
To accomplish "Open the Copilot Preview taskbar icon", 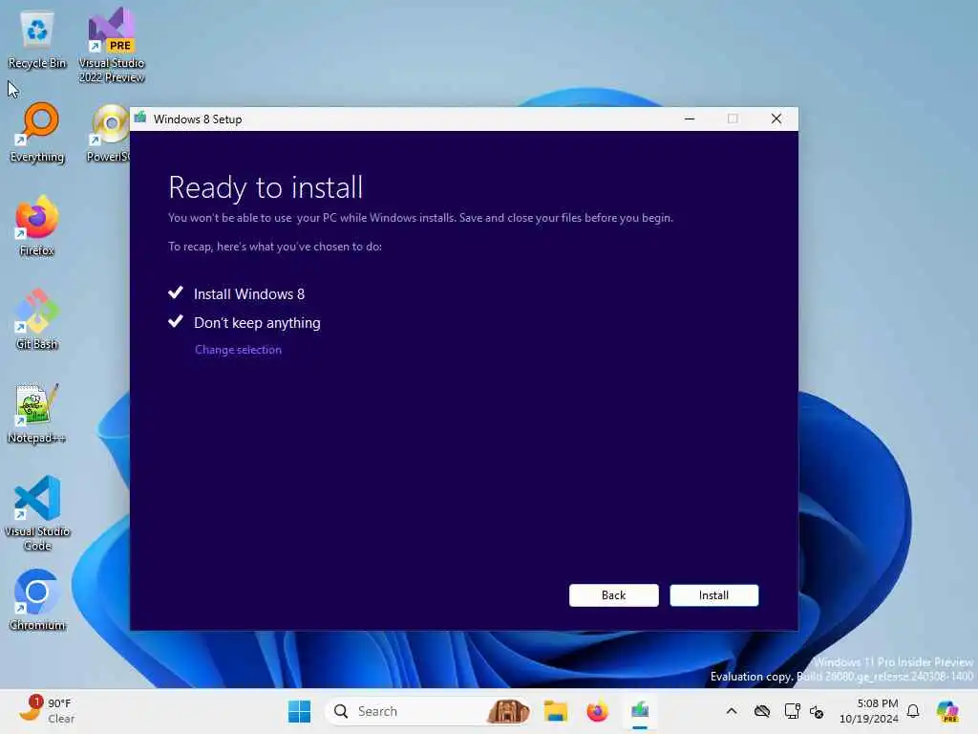I will coord(947,711).
